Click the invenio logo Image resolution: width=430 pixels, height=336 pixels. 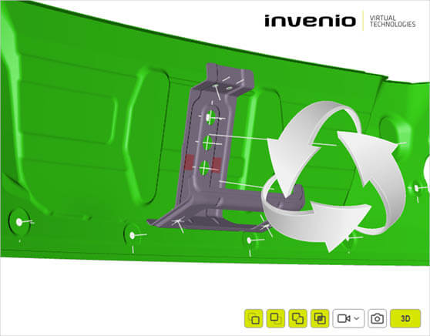pos(310,21)
